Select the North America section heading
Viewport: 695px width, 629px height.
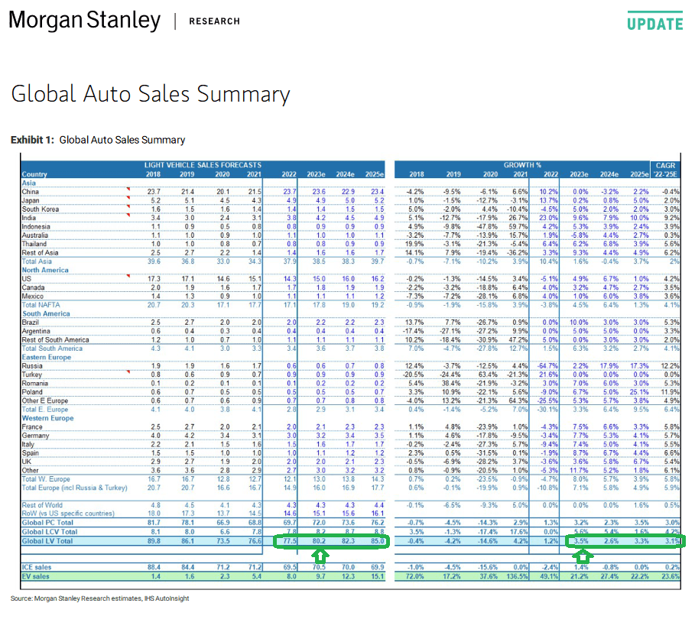tap(45, 271)
